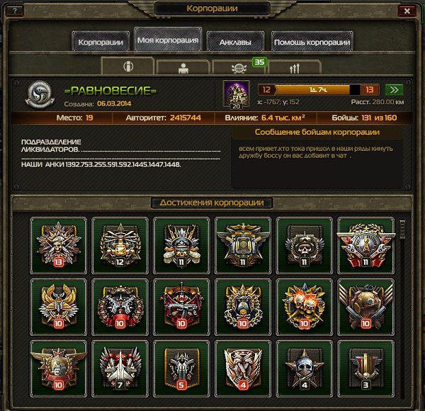Click the corporation emblem next to =РАВНОВЕСИЕ=
Image resolution: width=425 pixels, height=411 pixels.
click(x=40, y=95)
